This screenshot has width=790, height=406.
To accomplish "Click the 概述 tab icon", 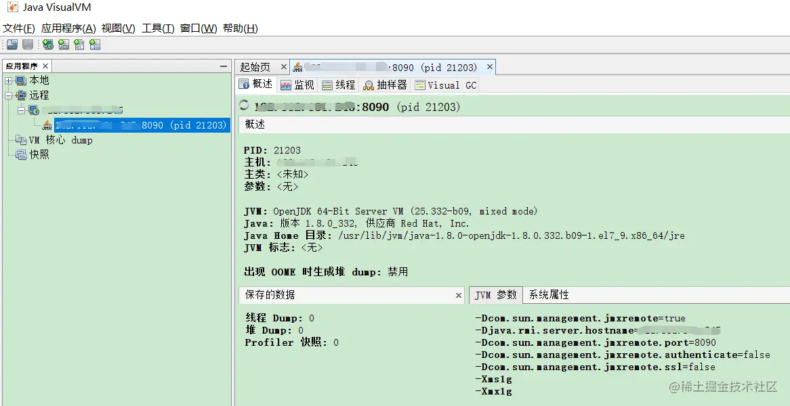I will pos(244,85).
